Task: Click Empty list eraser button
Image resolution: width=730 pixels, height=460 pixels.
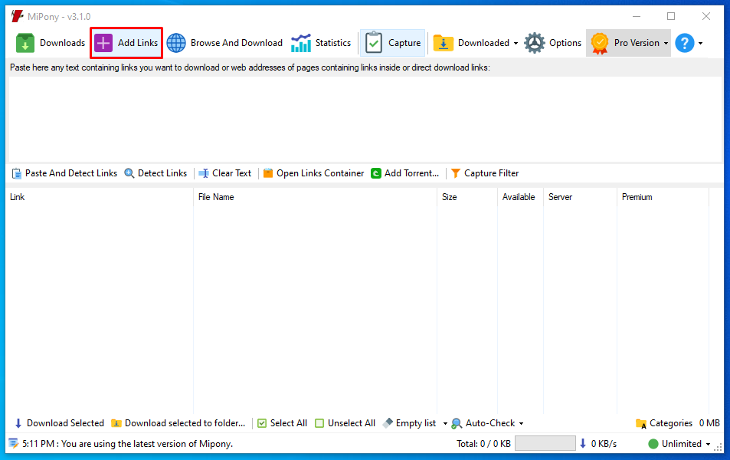Action: point(410,423)
